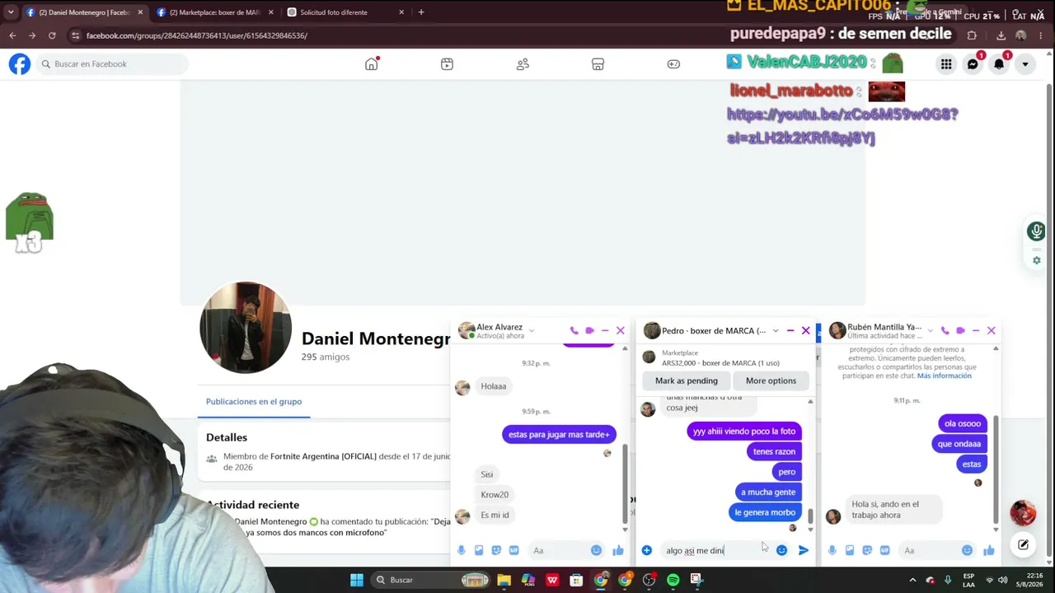This screenshot has width=1055, height=593.
Task: Open the floating chat head avatar
Action: pyautogui.click(x=1023, y=512)
